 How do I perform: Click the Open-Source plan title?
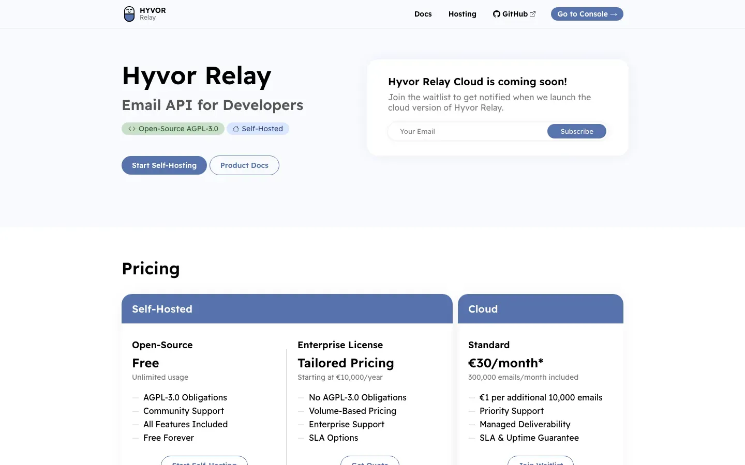[x=162, y=345]
